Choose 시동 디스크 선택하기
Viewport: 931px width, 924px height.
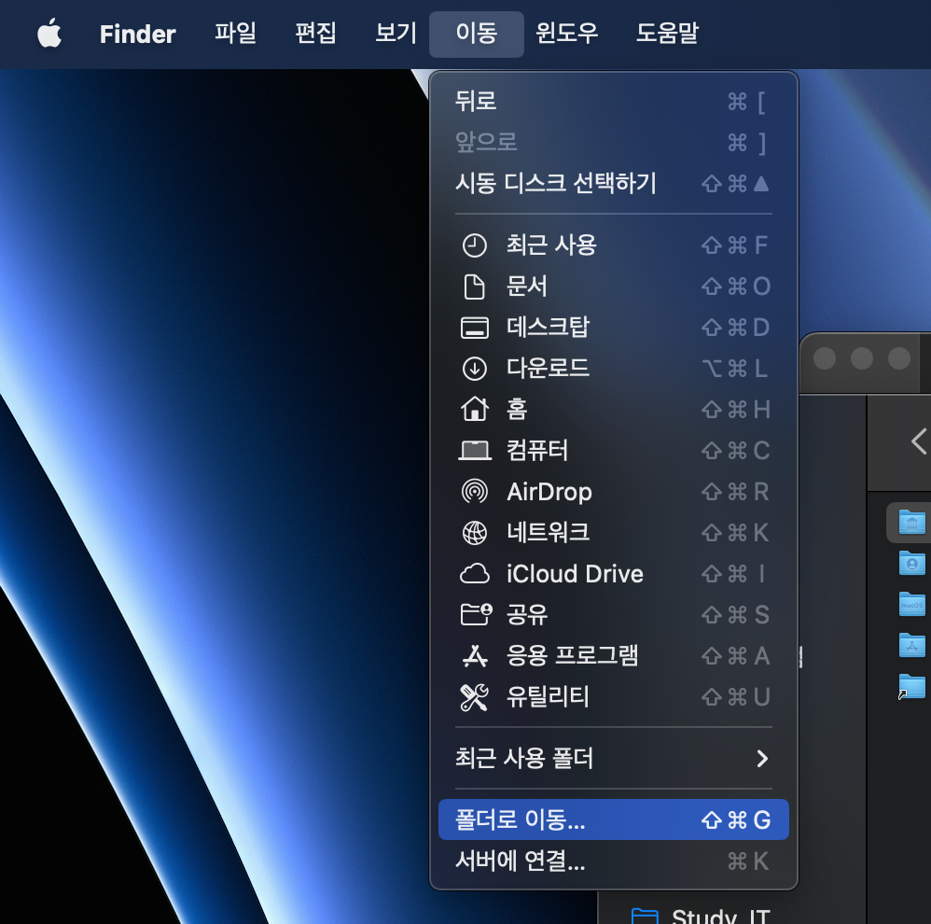tap(613, 183)
